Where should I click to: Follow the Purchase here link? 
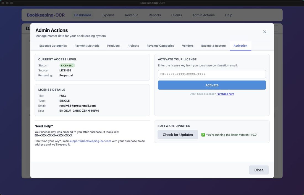point(225,94)
